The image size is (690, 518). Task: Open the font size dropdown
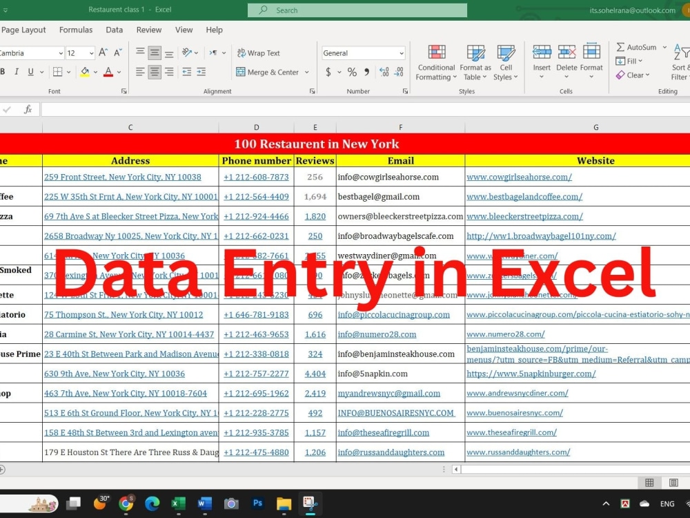click(92, 53)
